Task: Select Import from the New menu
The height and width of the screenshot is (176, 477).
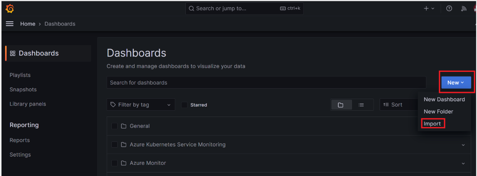Action: point(432,124)
